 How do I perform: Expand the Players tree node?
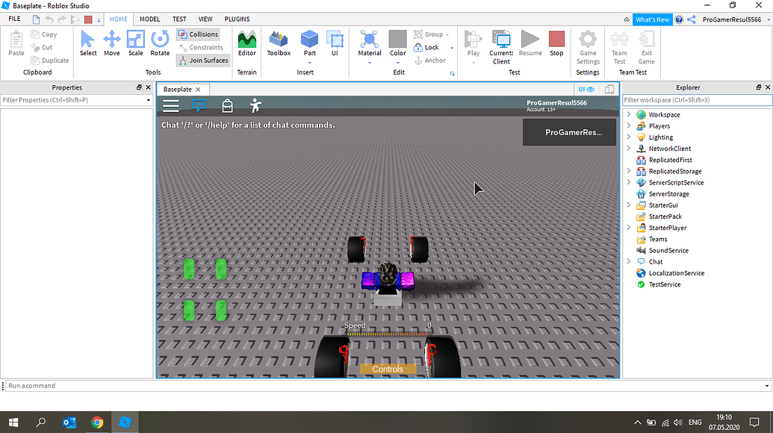629,125
